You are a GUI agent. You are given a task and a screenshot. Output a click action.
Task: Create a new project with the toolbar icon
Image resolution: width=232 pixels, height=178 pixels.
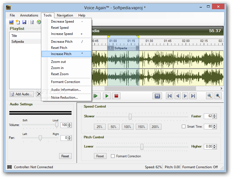18,22
